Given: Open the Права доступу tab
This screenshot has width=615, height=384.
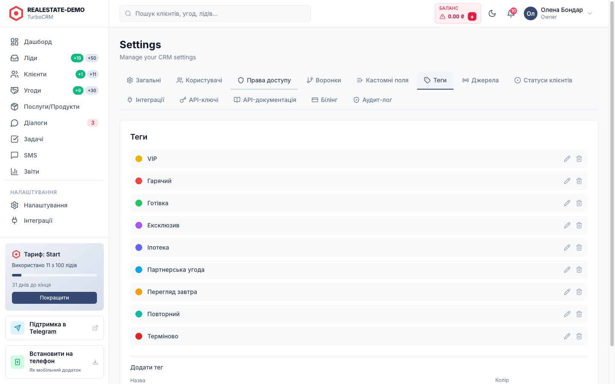Looking at the screenshot, I should pos(264,80).
